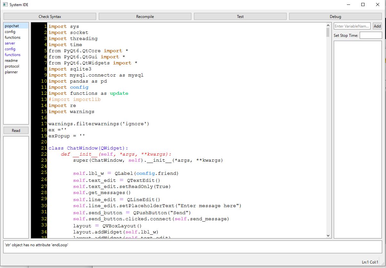Click the 'import config' code line
The width and height of the screenshot is (386, 268).
click(68, 87)
